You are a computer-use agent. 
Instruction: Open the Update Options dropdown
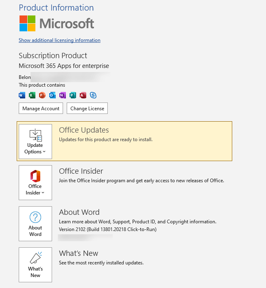click(35, 142)
